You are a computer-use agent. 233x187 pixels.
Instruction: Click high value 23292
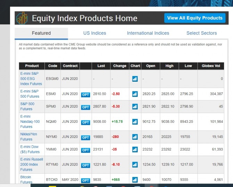[166, 149]
